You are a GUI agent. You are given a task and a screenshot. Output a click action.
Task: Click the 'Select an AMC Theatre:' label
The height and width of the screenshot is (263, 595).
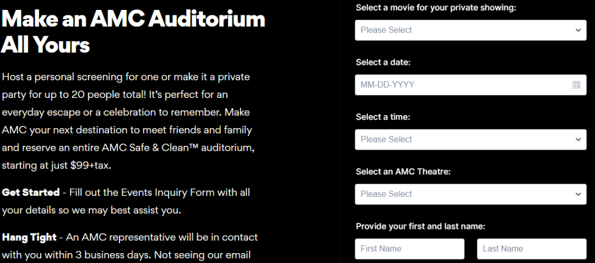coord(403,172)
